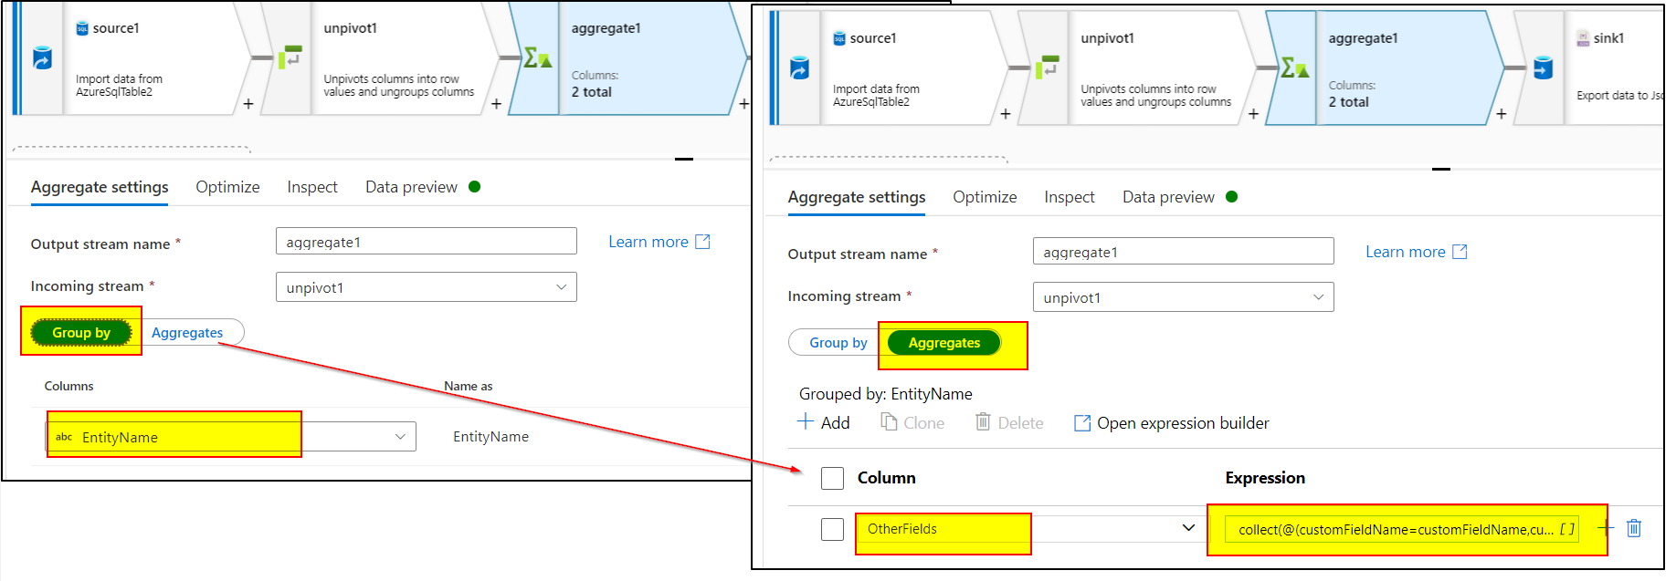Switch to Aggregates toggle in left panel
Screen dimensions: 1676x581
[x=187, y=333]
